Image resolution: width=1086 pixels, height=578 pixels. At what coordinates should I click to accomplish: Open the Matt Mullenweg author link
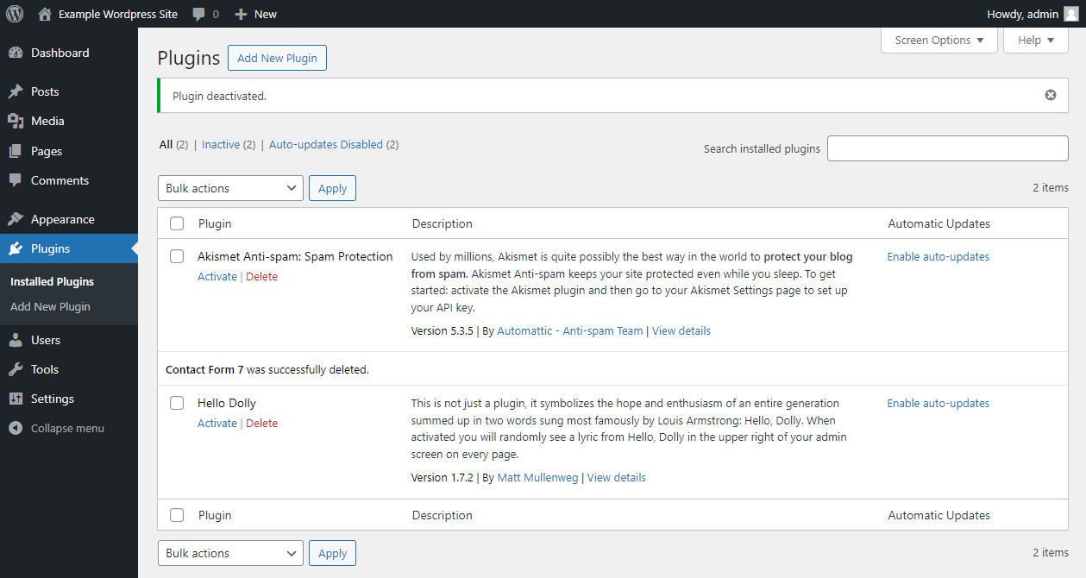(539, 477)
